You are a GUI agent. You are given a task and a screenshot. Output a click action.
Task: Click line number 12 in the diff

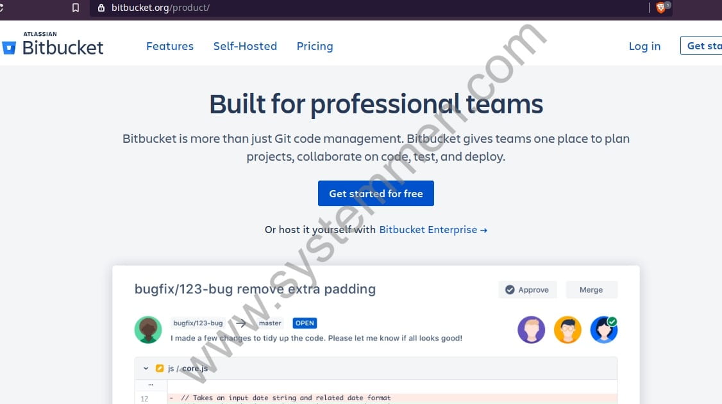(144, 398)
